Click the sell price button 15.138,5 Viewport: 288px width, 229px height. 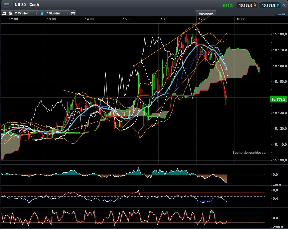pos(246,5)
